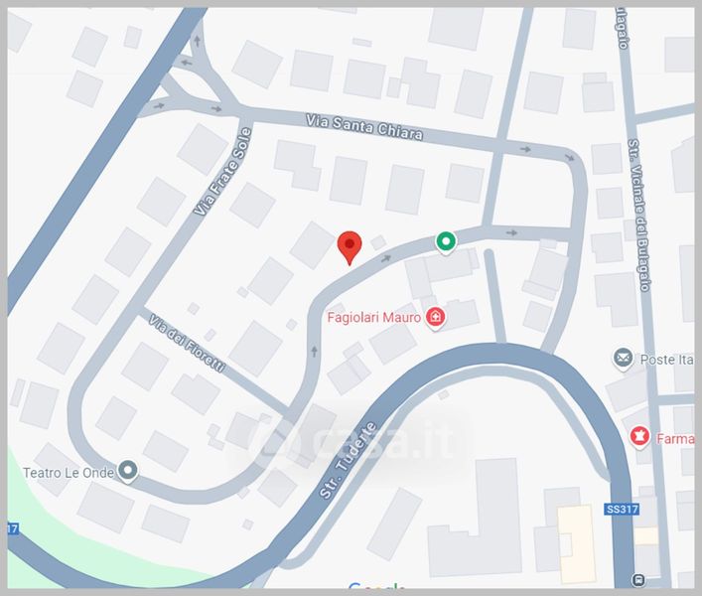
Task: Click the Via Frate Sole street label
Action: point(223,171)
